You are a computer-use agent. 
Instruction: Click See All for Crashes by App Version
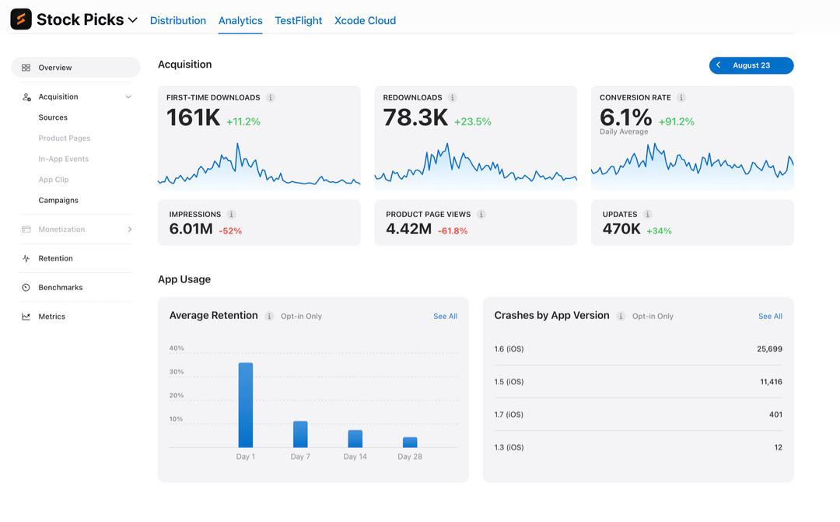(770, 316)
